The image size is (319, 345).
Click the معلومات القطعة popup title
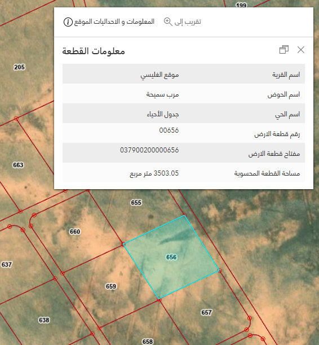pos(94,51)
